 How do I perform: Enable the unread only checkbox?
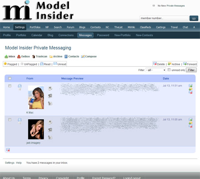(169, 70)
